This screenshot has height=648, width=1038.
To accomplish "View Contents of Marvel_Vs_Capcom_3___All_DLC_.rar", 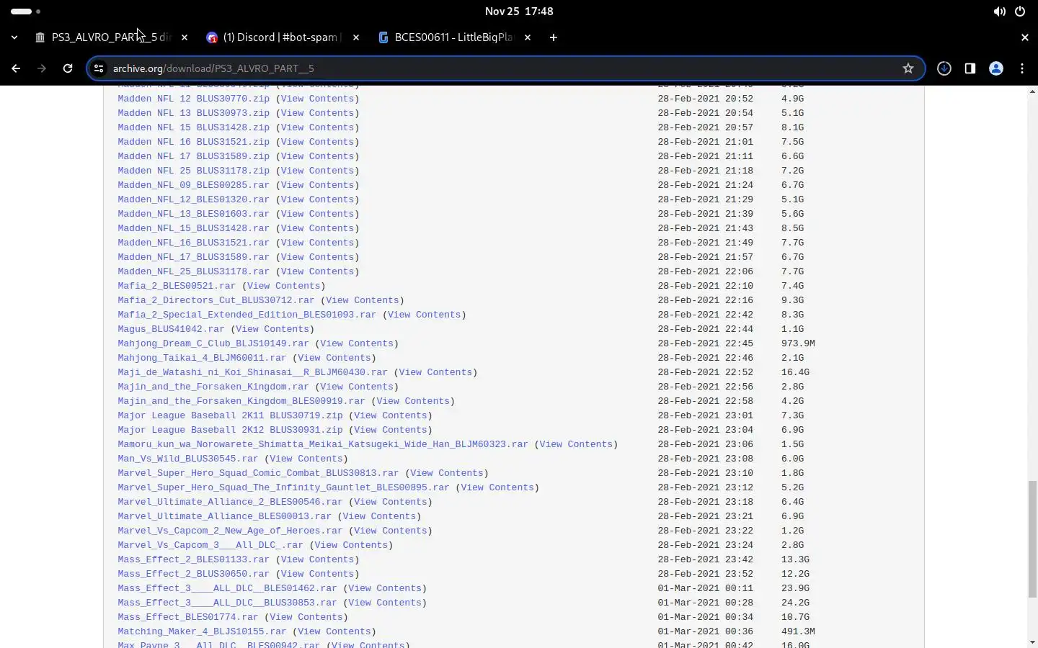I will click(351, 545).
